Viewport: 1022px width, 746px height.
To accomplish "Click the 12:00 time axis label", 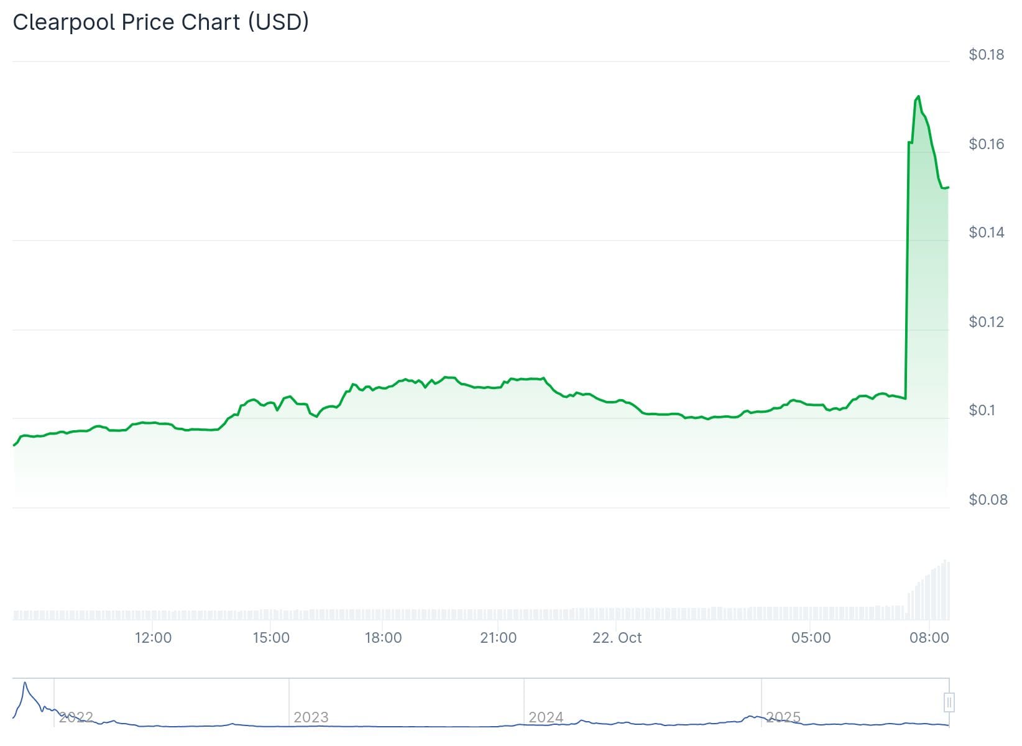I will pos(153,638).
